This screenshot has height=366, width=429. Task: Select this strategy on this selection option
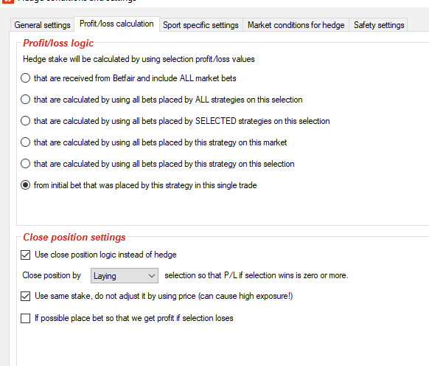pos(26,164)
